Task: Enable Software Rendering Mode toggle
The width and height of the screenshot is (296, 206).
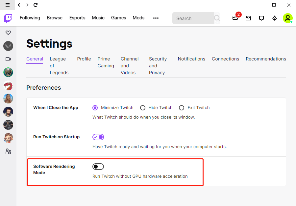Action: point(98,167)
